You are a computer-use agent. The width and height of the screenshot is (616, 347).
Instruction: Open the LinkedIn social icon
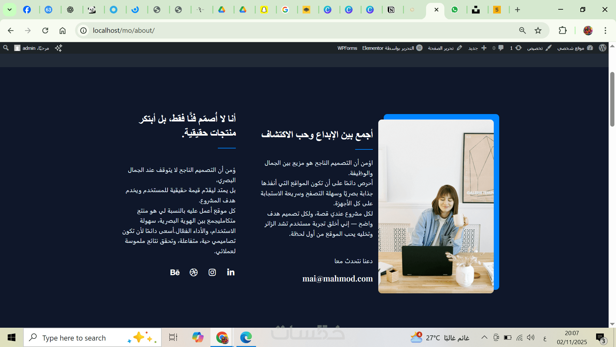point(231,272)
